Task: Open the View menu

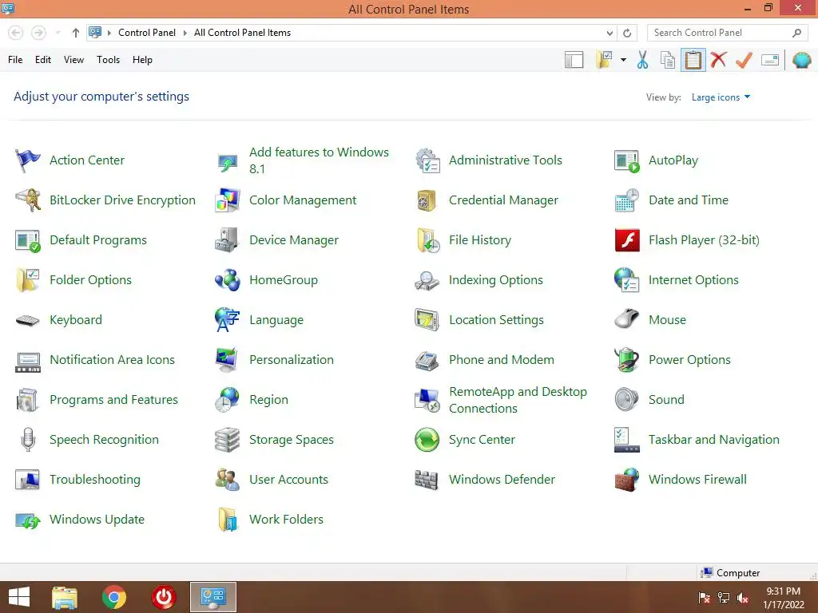Action: pyautogui.click(x=73, y=60)
